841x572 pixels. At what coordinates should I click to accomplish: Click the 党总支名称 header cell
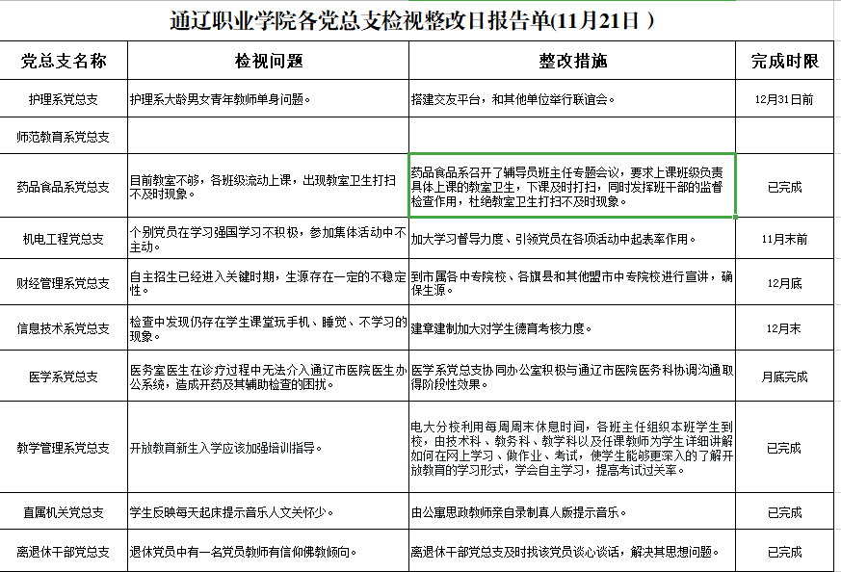click(64, 61)
